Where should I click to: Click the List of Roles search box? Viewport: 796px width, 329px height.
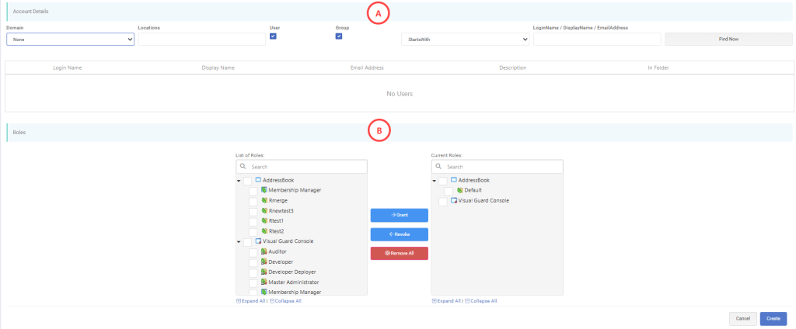pos(302,167)
